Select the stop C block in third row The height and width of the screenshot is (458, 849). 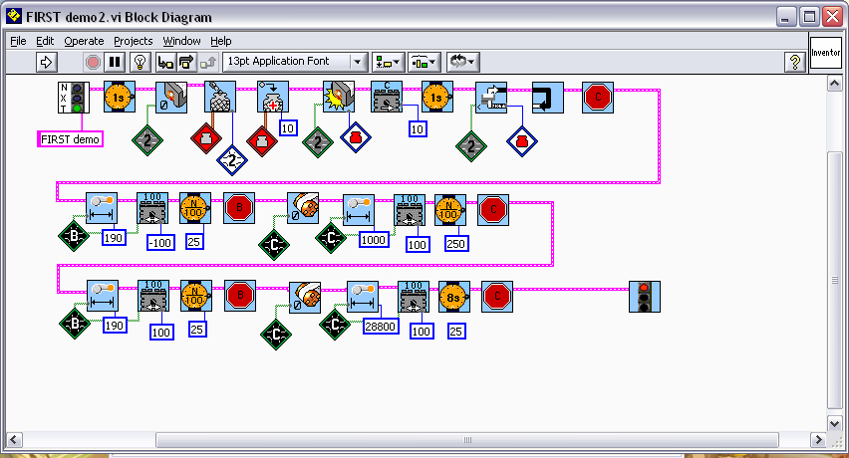(x=497, y=297)
